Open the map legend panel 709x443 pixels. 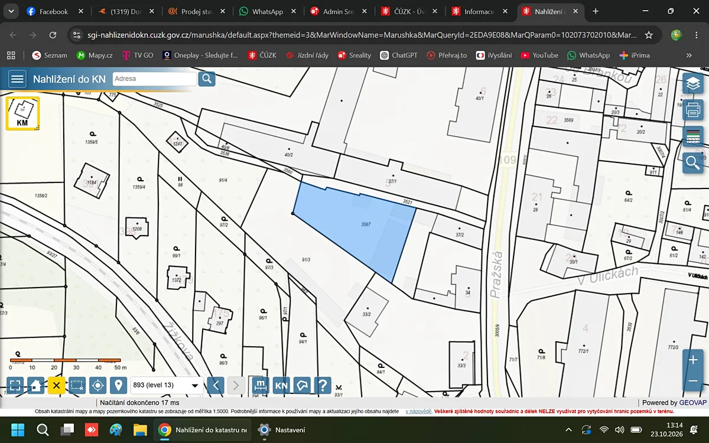click(x=693, y=136)
